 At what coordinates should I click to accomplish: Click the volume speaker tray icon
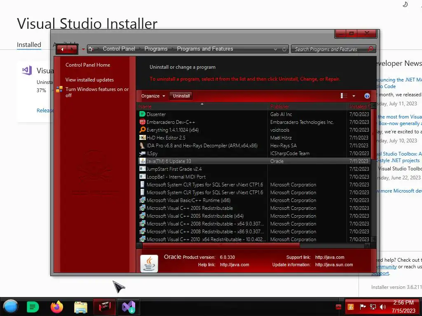point(383,307)
